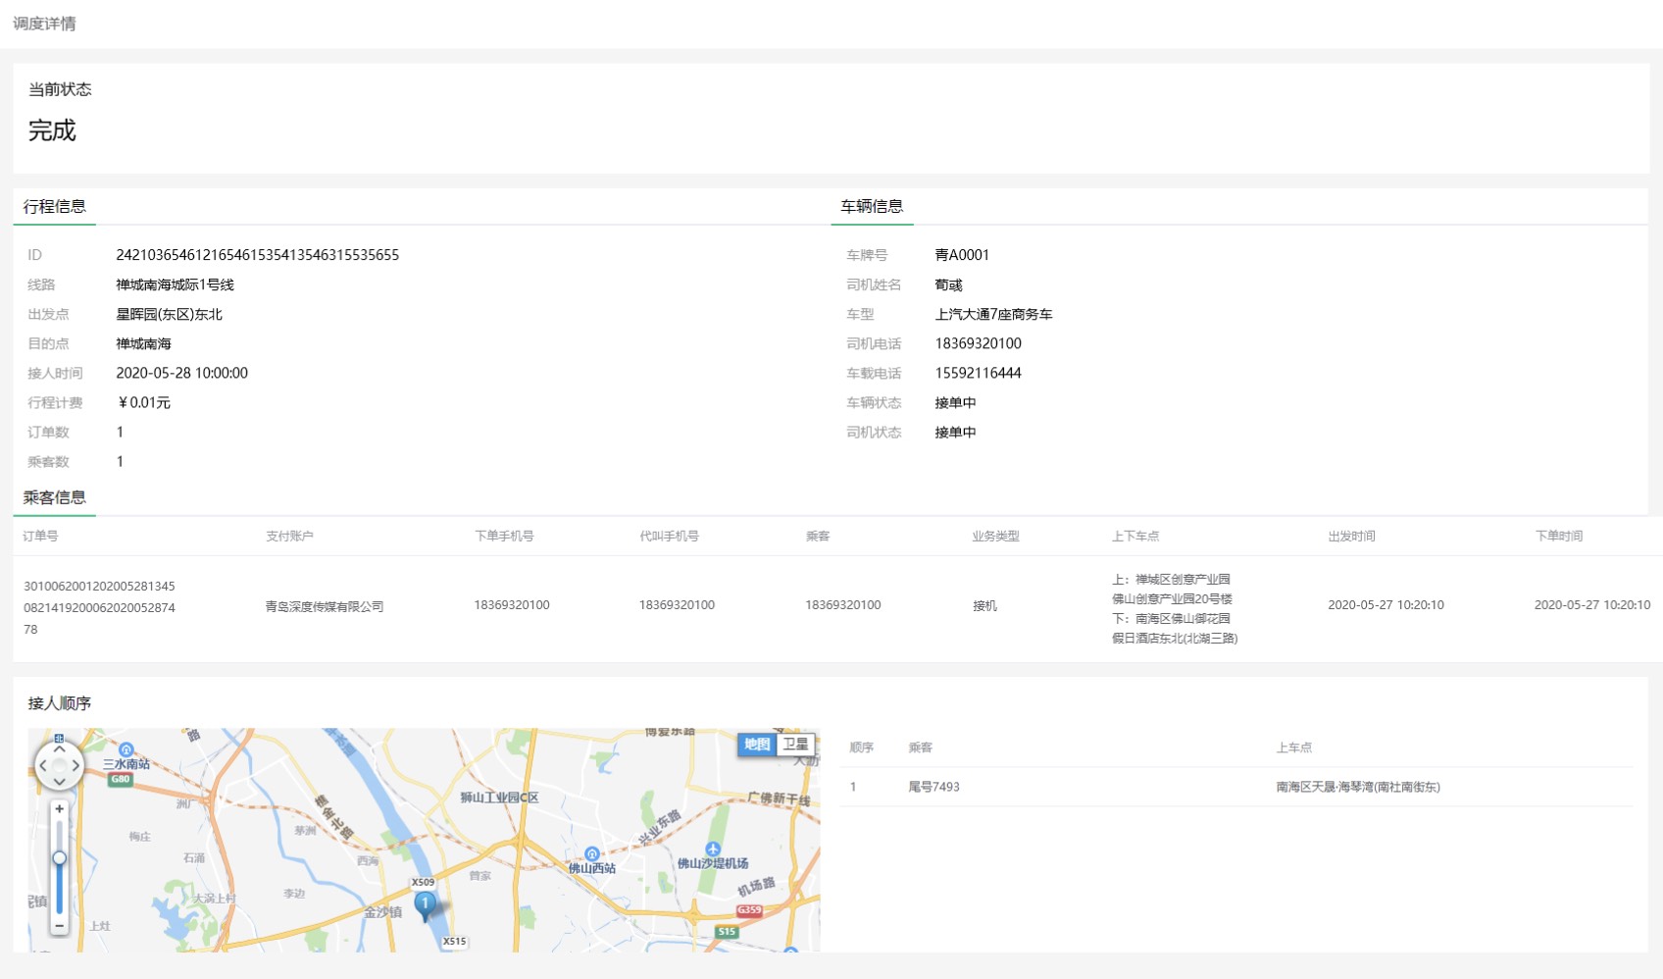Select the 行程信息 section tab
Viewport: 1663px width, 979px height.
[x=54, y=206]
